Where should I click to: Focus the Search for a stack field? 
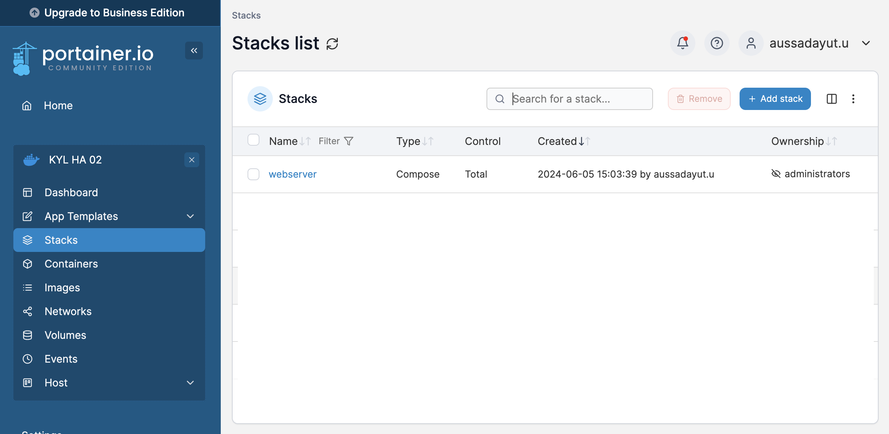click(x=576, y=99)
